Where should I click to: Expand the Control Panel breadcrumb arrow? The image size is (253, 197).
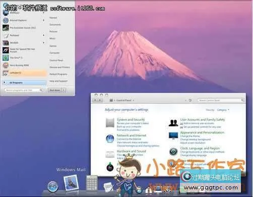tap(133, 101)
